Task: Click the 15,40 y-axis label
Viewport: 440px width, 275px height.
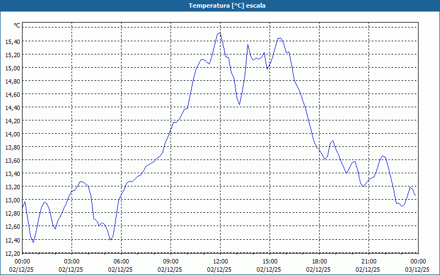Action: click(x=12, y=42)
